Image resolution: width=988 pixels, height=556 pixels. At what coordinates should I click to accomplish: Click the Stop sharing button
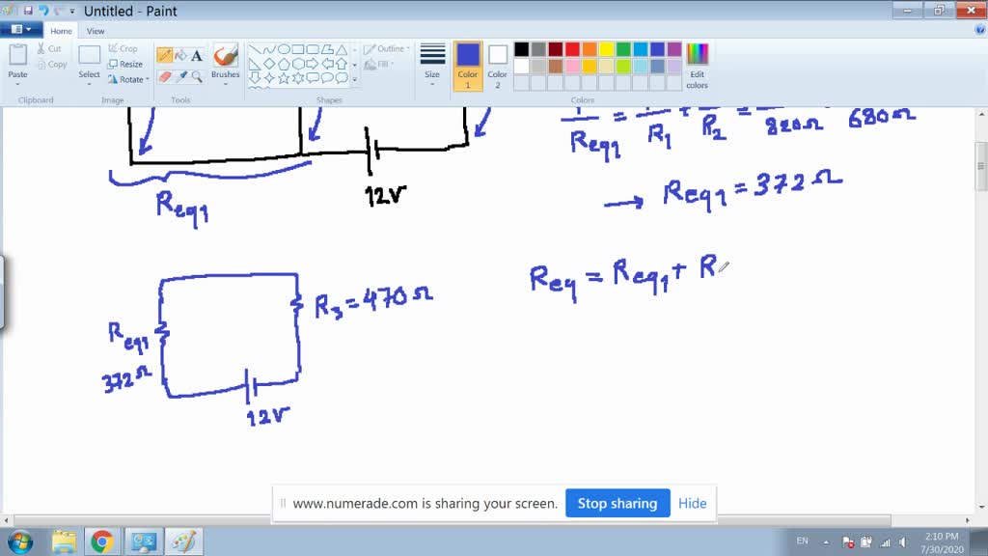pyautogui.click(x=617, y=503)
